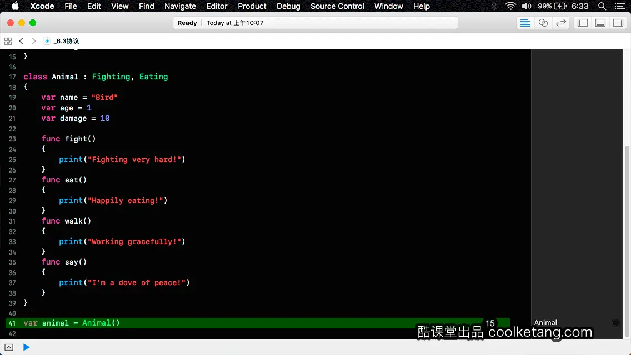Show the Version editor

pos(560,23)
